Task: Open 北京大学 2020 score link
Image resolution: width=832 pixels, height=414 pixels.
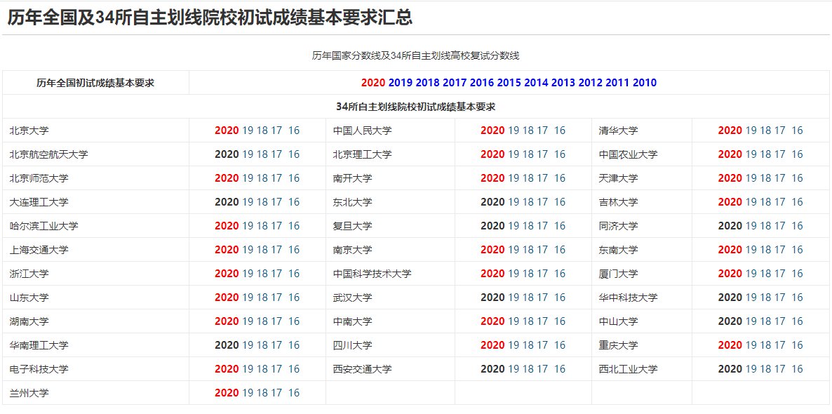Action: pos(227,131)
